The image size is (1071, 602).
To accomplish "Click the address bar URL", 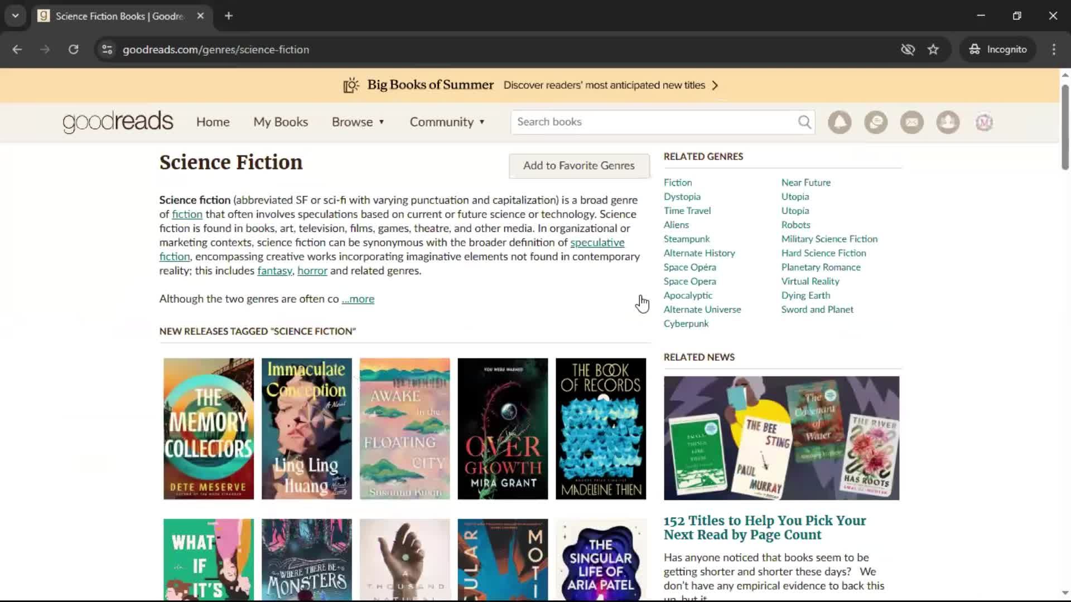I will [216, 50].
